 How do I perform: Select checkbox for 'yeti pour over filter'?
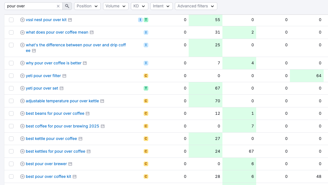11,76
